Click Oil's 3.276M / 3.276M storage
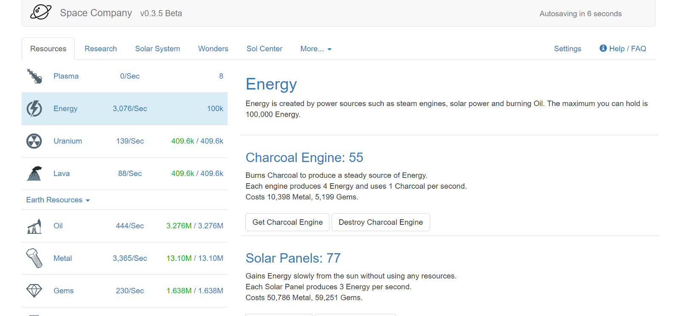680x316 pixels. 195,226
